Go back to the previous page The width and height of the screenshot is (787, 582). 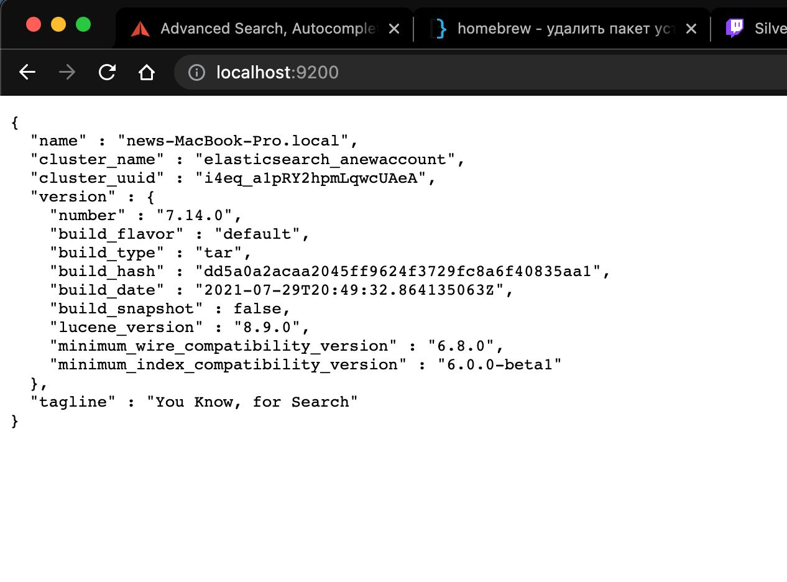point(27,72)
